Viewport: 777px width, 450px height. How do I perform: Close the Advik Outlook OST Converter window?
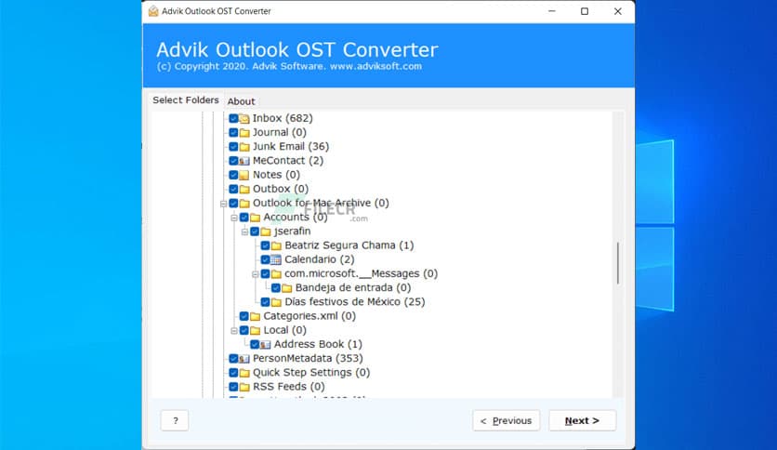click(617, 11)
